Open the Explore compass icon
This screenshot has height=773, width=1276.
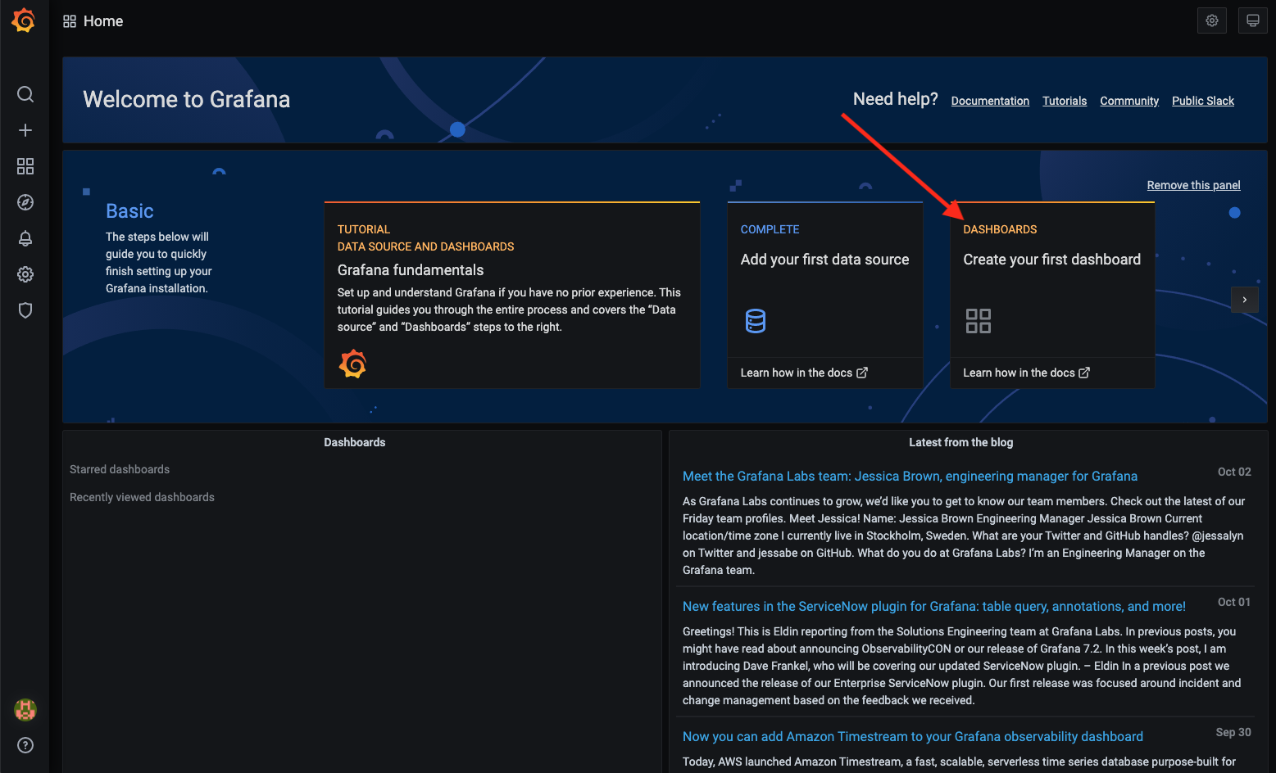pyautogui.click(x=25, y=202)
